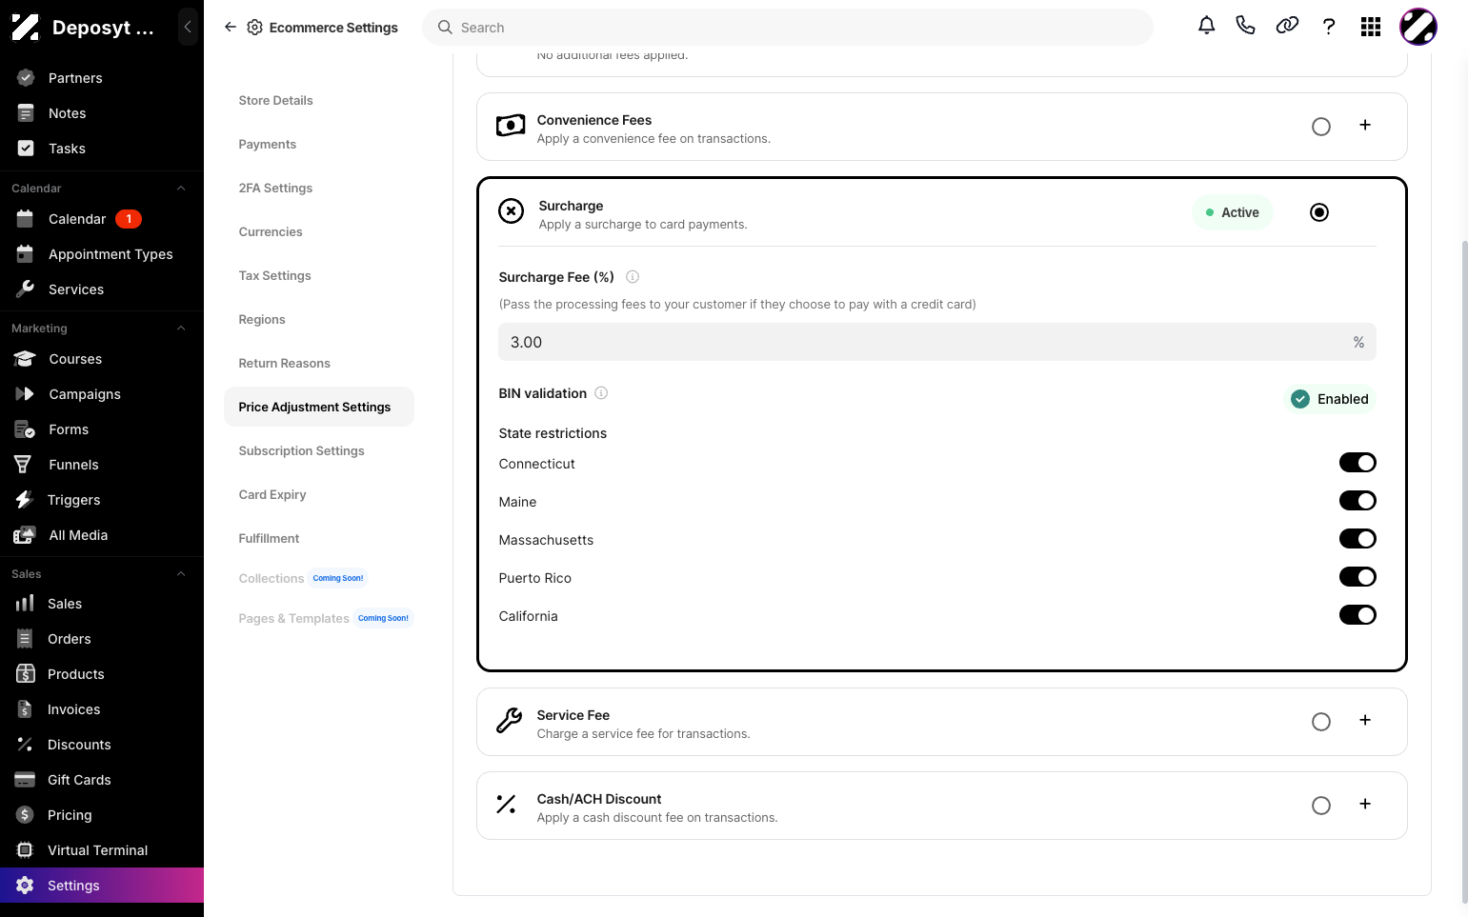Click the BIN validation Enabled button

1330,399
